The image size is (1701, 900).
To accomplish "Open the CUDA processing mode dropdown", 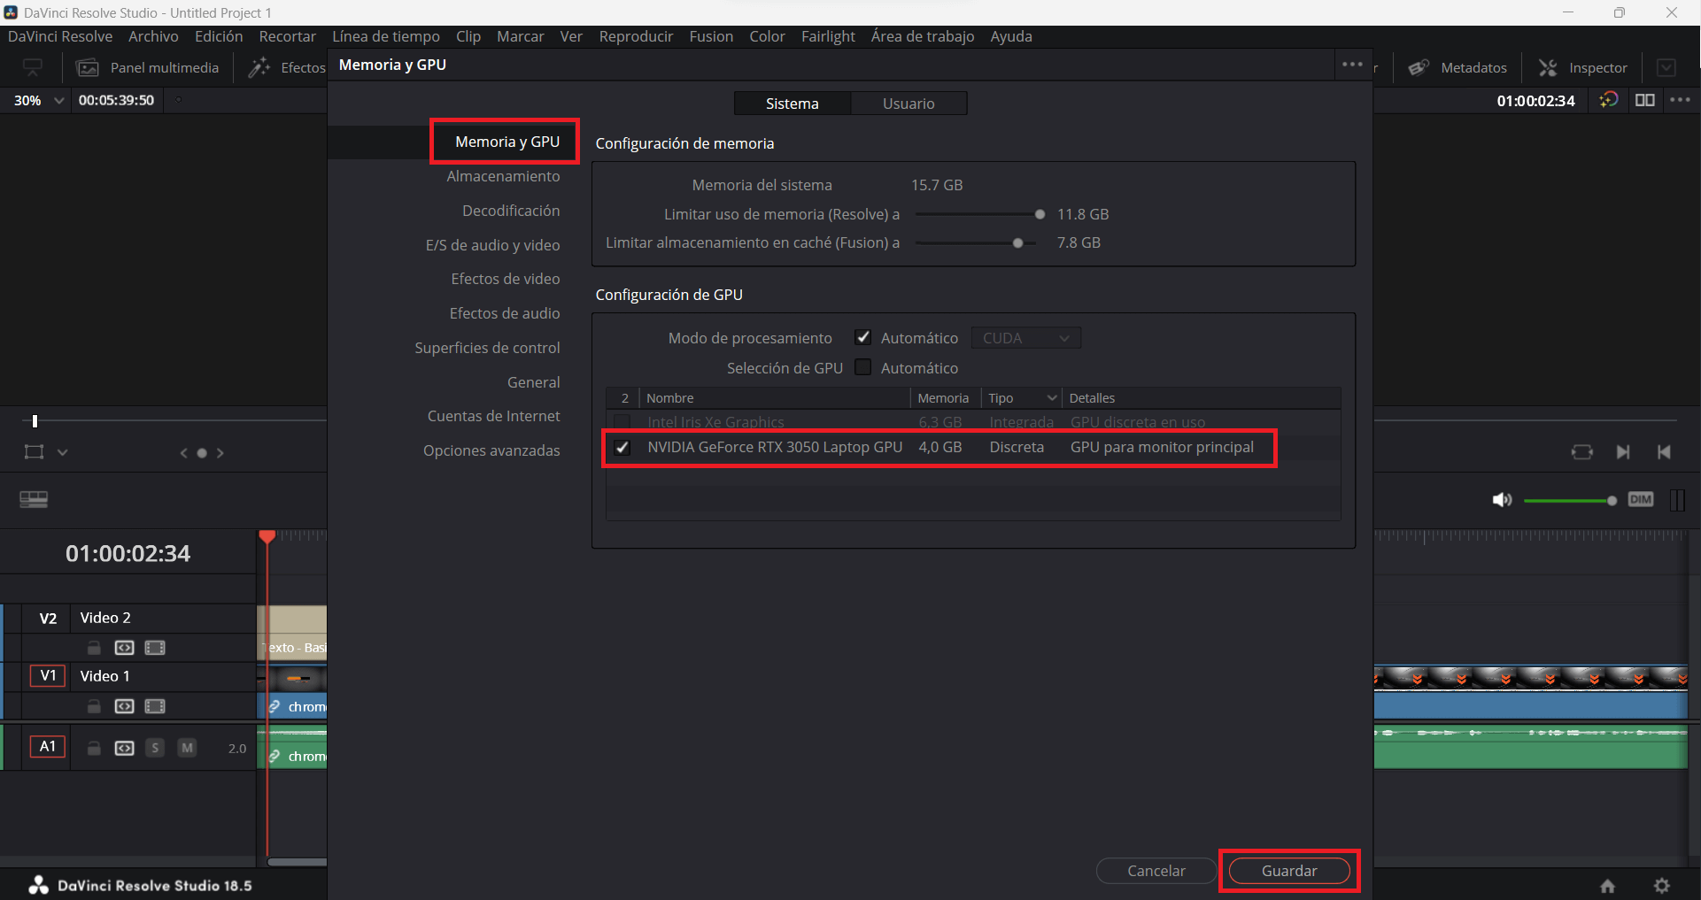I will 1025,338.
